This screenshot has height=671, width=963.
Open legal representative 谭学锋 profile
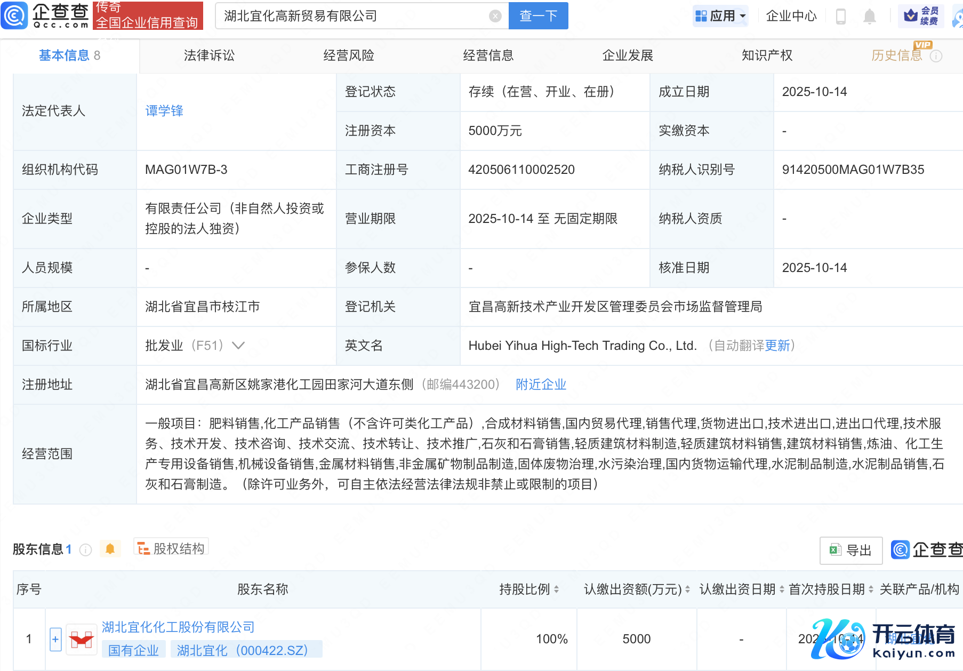coord(164,111)
